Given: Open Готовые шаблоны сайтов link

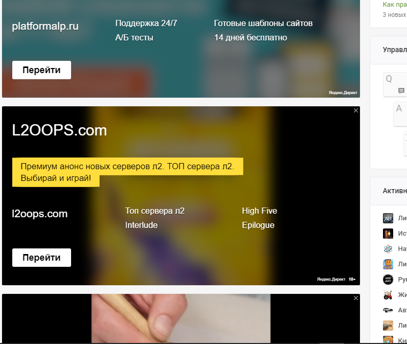Looking at the screenshot, I should point(263,24).
